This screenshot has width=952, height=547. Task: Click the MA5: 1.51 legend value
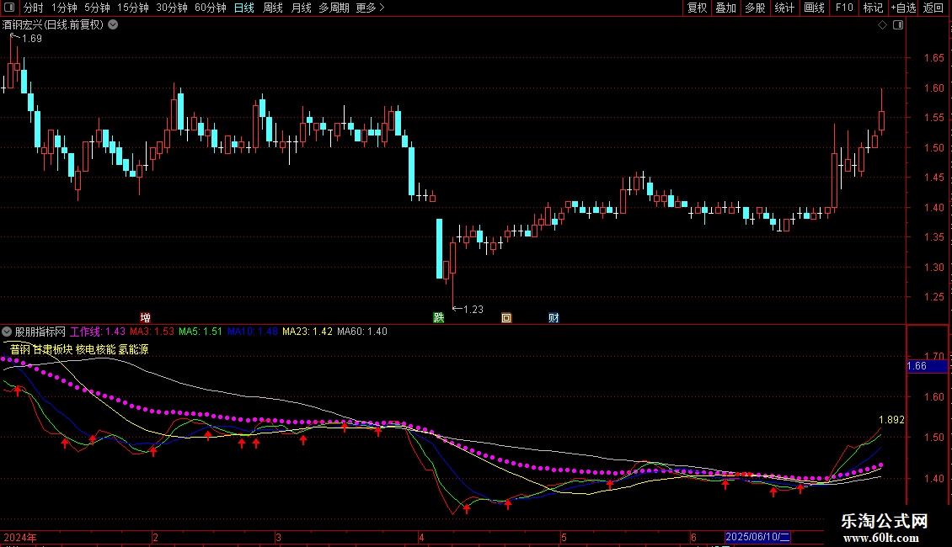click(201, 332)
